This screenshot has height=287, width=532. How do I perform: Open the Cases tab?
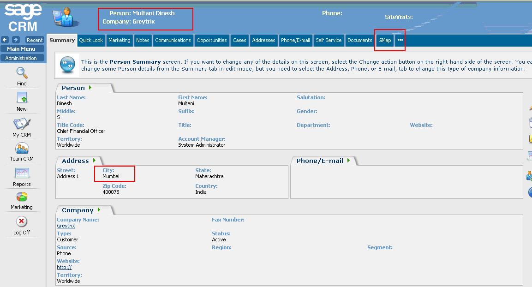[x=239, y=40]
